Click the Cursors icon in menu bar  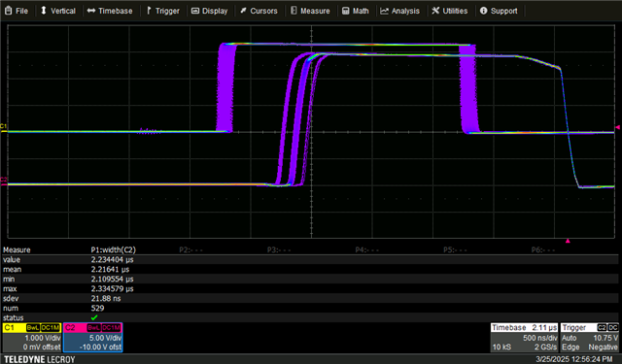243,11
